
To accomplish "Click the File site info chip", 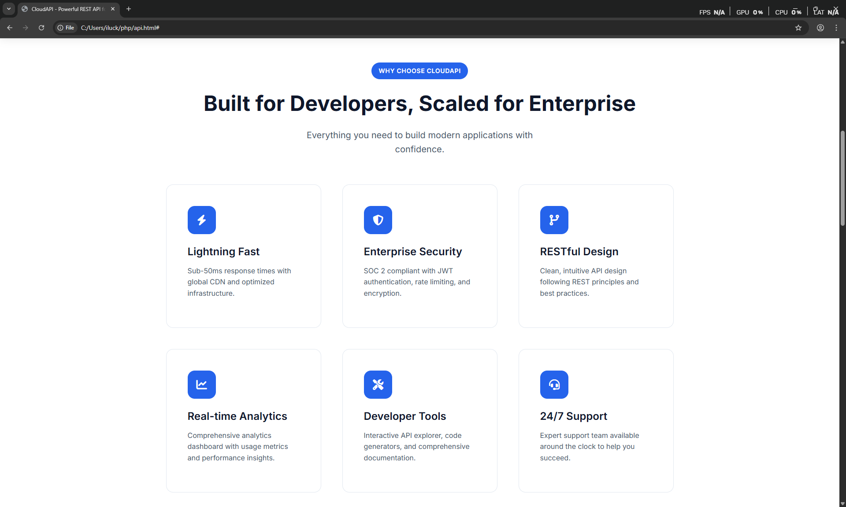I will click(x=66, y=28).
